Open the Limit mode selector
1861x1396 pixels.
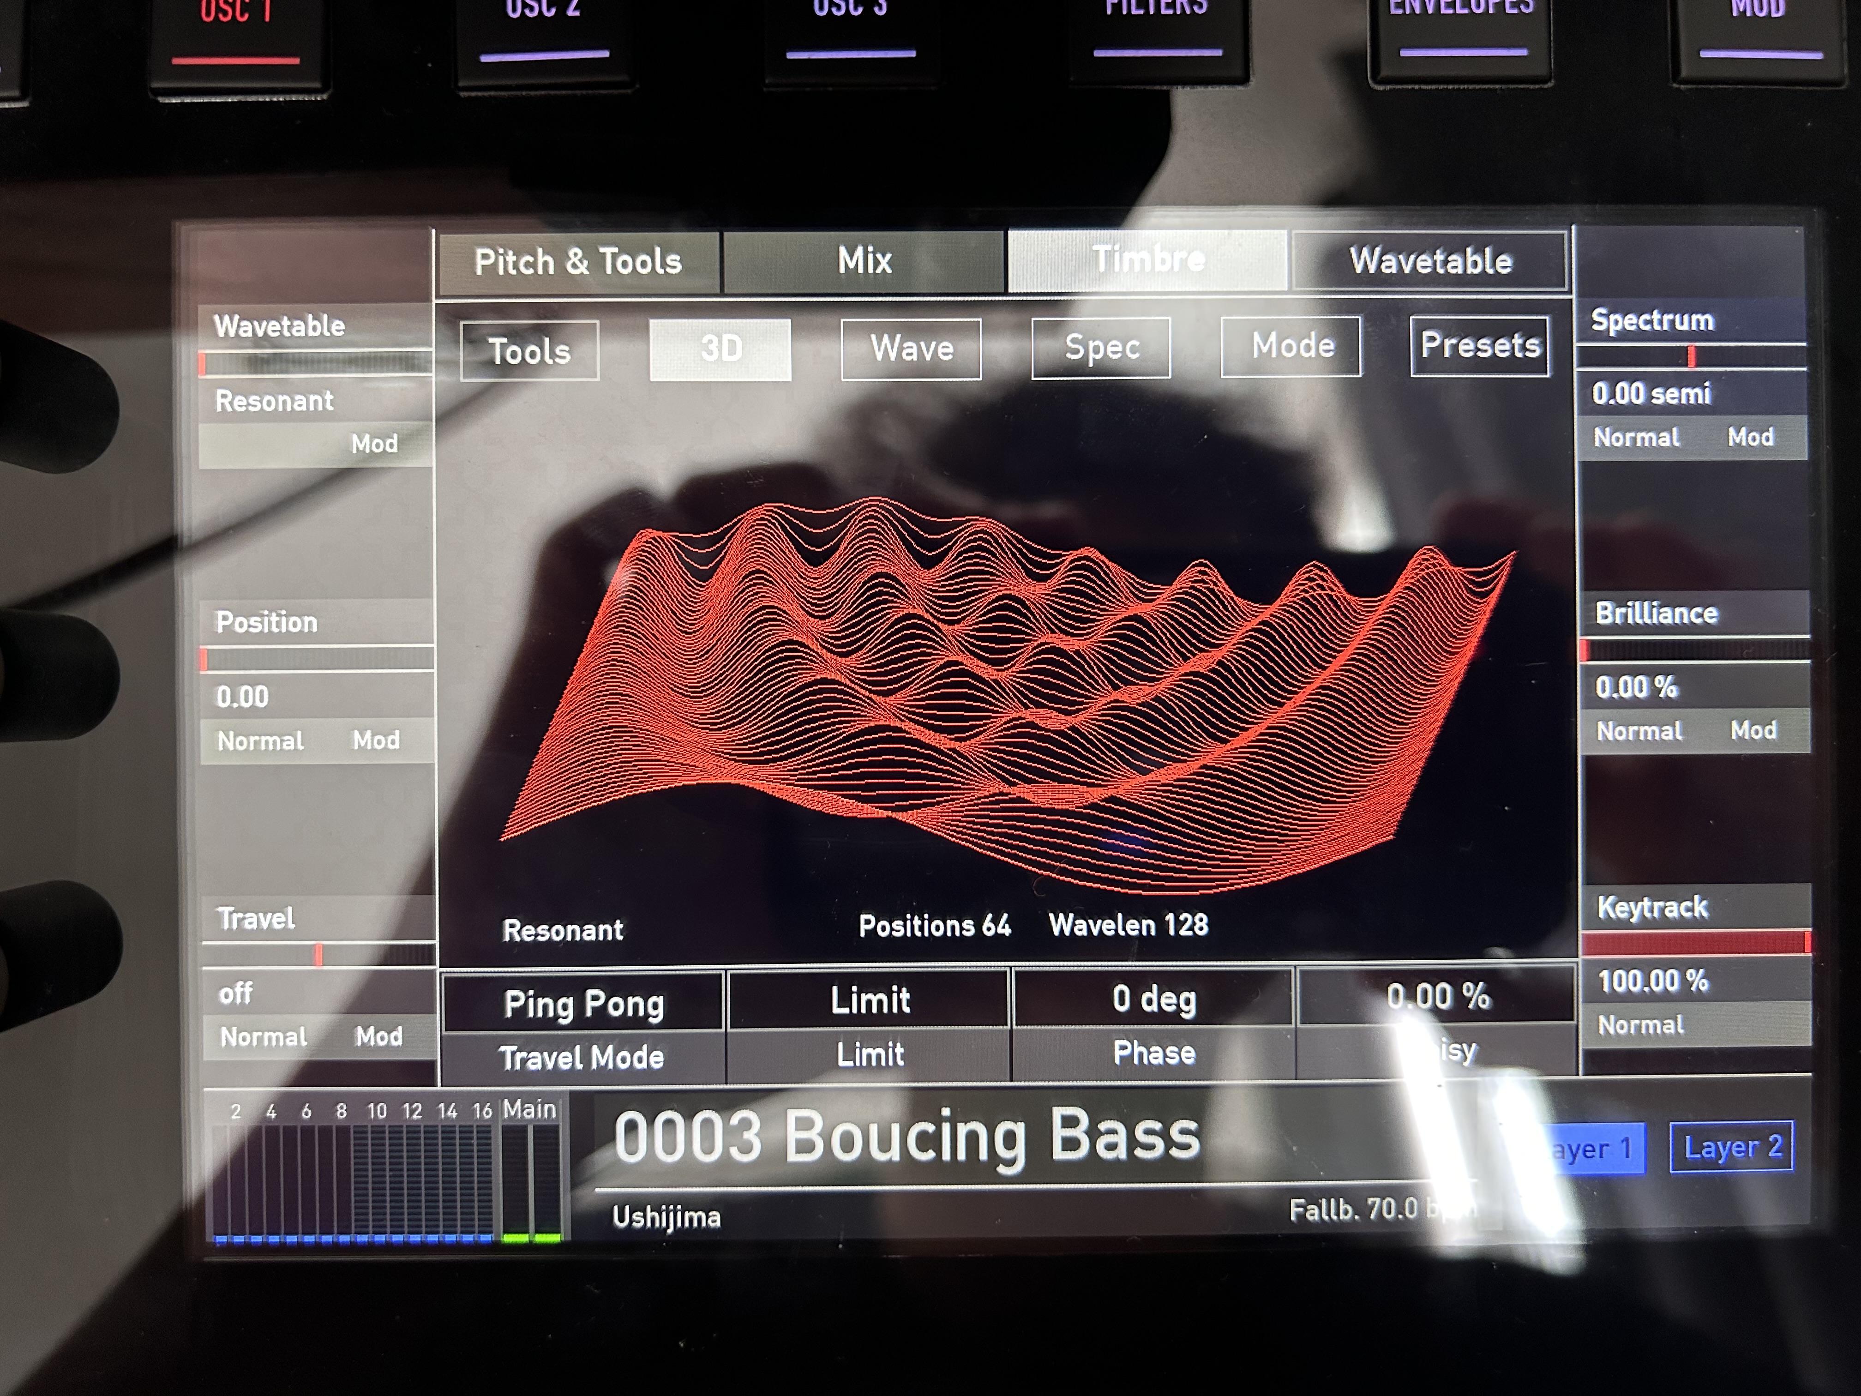coord(870,1000)
